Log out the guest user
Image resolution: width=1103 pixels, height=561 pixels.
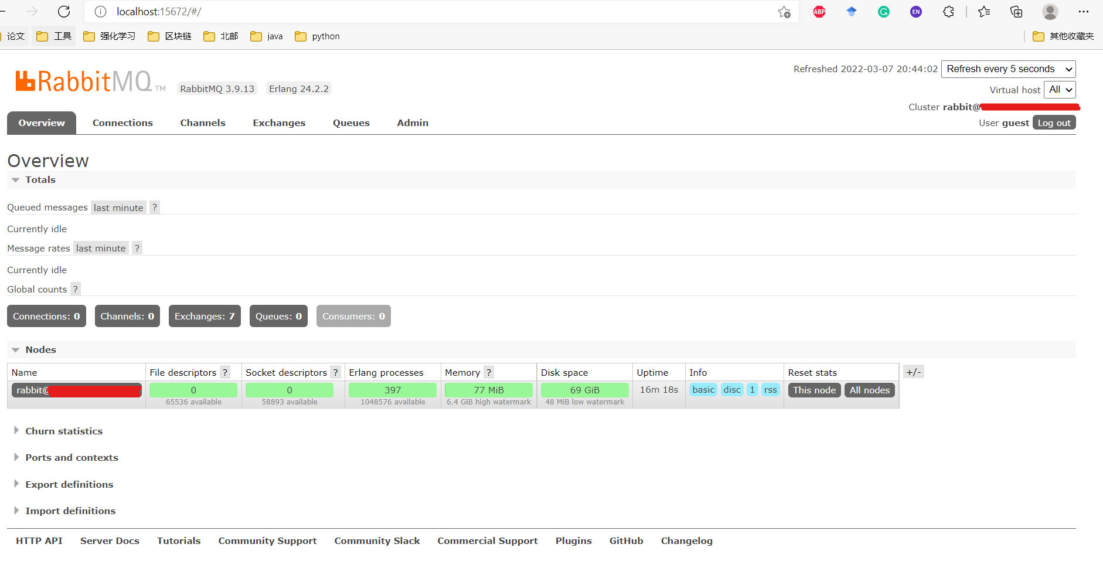1054,123
